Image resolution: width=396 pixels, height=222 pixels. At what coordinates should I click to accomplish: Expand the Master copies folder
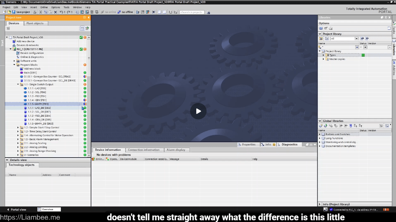tap(323, 59)
